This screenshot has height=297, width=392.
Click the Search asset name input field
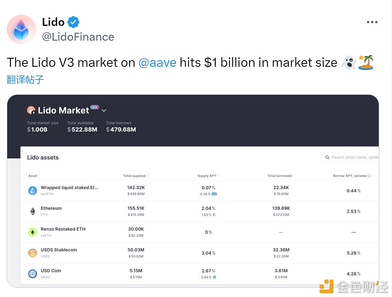tap(351, 157)
